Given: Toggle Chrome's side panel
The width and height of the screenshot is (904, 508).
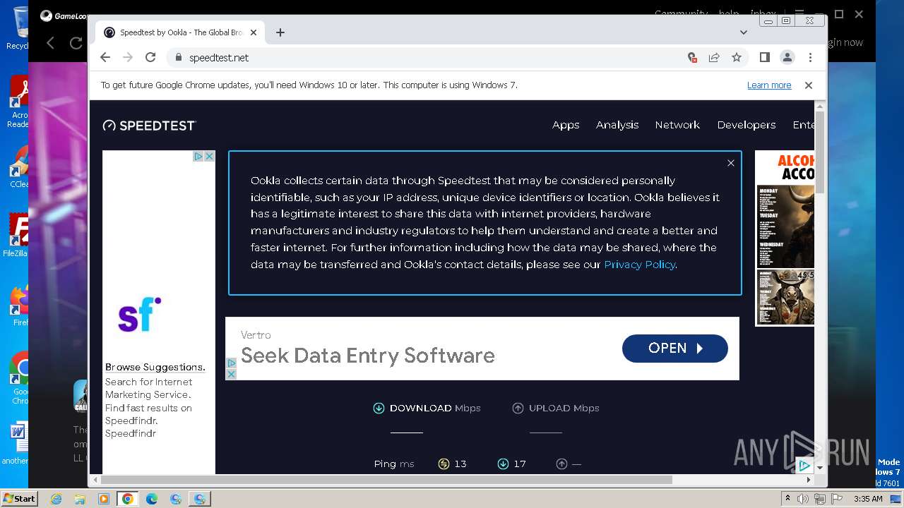Looking at the screenshot, I should click(x=765, y=57).
